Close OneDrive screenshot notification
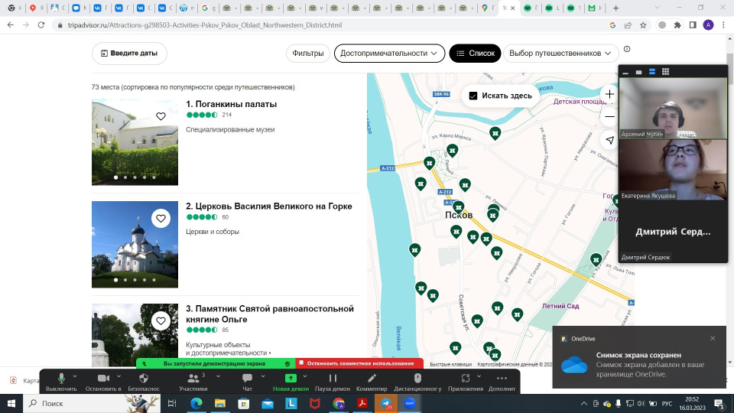This screenshot has height=413, width=734. tap(713, 338)
